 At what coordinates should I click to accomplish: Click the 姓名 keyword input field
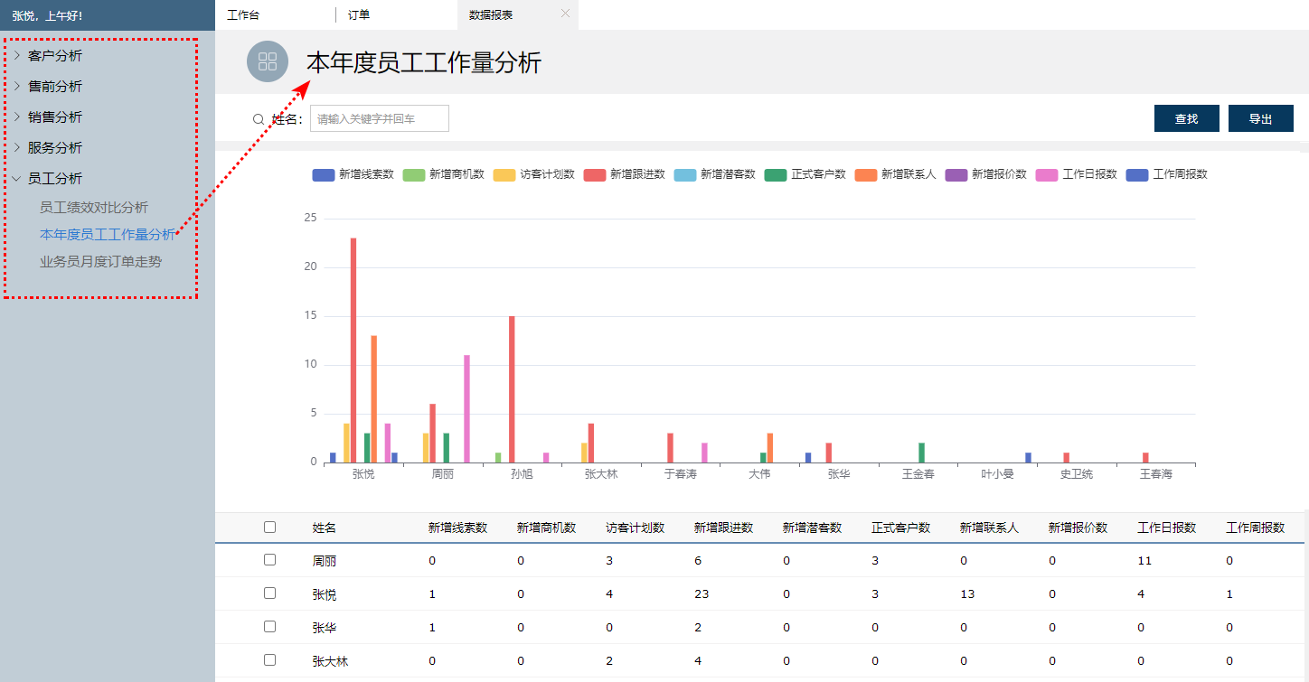379,118
